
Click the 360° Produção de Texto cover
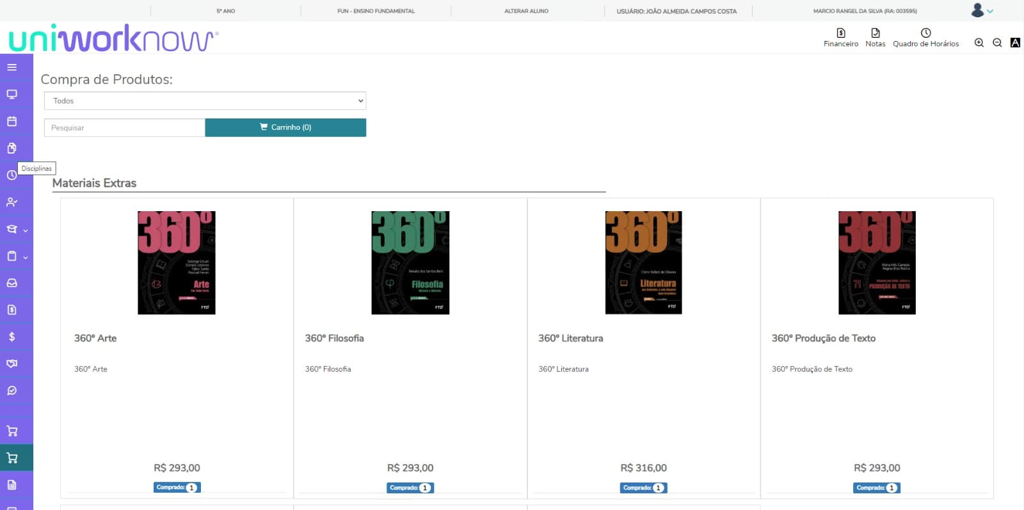click(x=877, y=262)
